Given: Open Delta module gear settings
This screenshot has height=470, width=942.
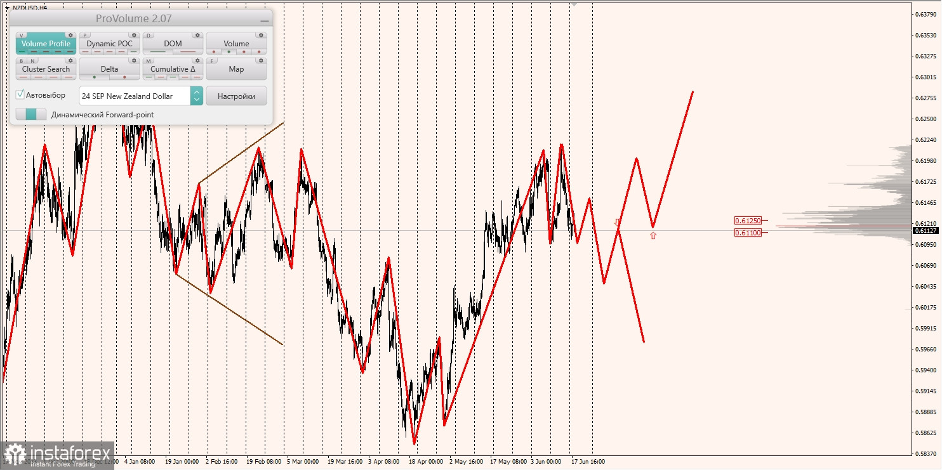Looking at the screenshot, I should pyautogui.click(x=134, y=60).
